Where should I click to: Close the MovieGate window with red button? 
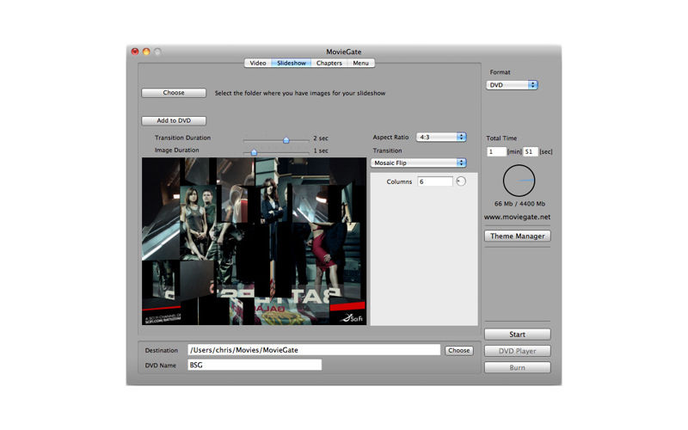135,52
